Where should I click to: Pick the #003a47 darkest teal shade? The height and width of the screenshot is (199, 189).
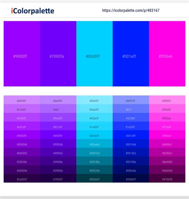click(x=94, y=178)
